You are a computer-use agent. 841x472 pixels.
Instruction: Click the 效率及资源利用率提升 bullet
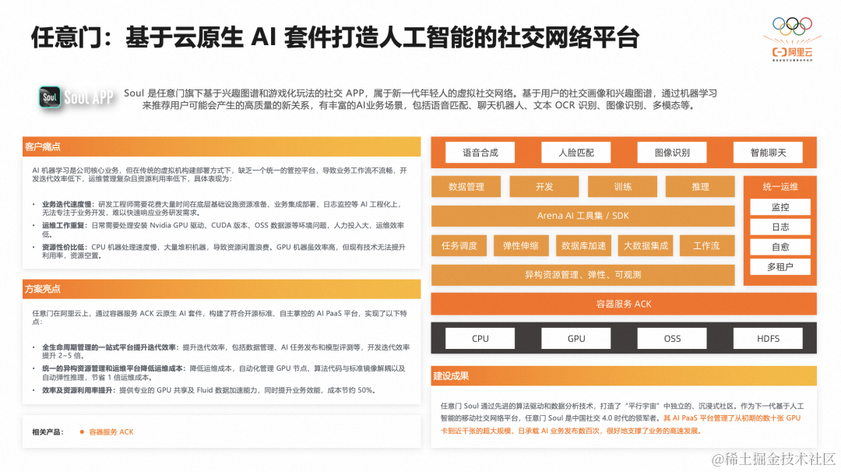coord(208,390)
